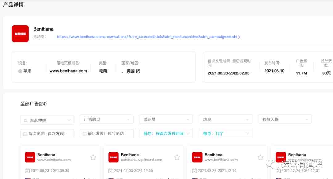Viewport: 333px width, 179px height.
Task: Select the 首次发现 date range field
Action: click(x=47, y=134)
